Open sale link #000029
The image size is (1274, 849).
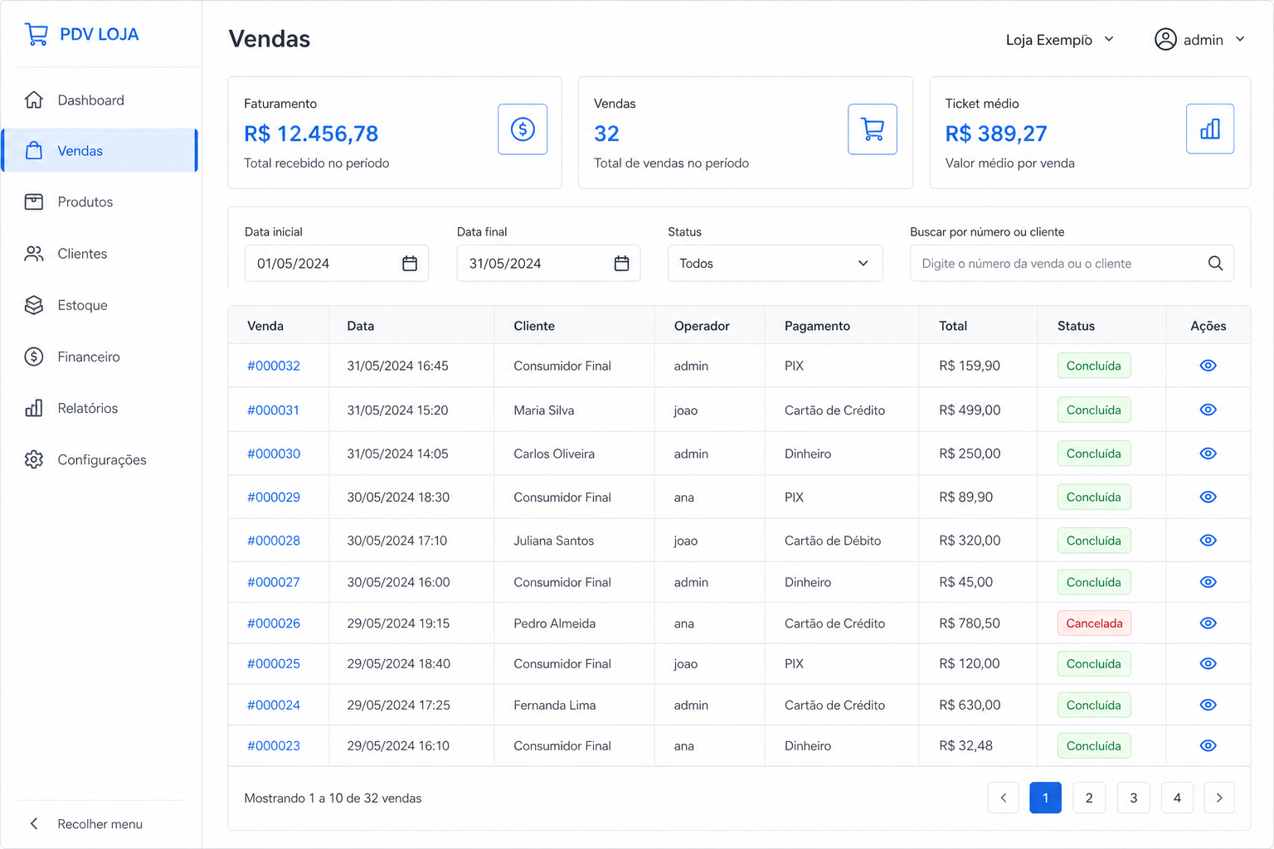tap(274, 497)
